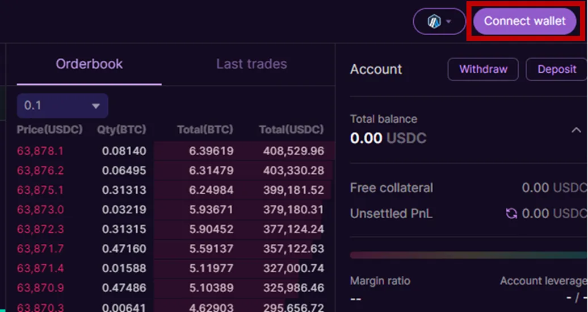Click the Account panel heading
The width and height of the screenshot is (588, 312).
(x=376, y=69)
